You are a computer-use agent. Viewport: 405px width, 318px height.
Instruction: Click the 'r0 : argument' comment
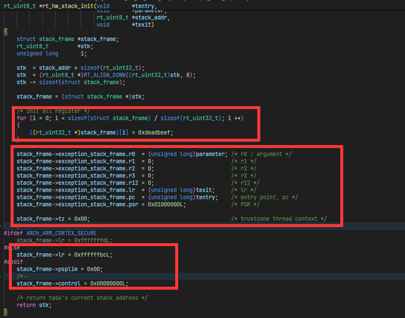click(262, 154)
